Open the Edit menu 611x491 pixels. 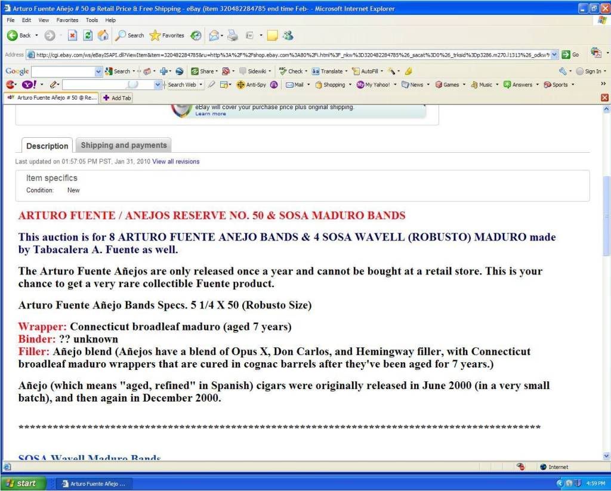(26, 20)
